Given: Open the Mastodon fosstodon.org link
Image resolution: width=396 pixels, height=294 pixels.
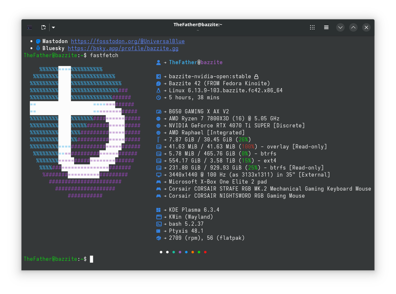Looking at the screenshot, I should pos(128,41).
